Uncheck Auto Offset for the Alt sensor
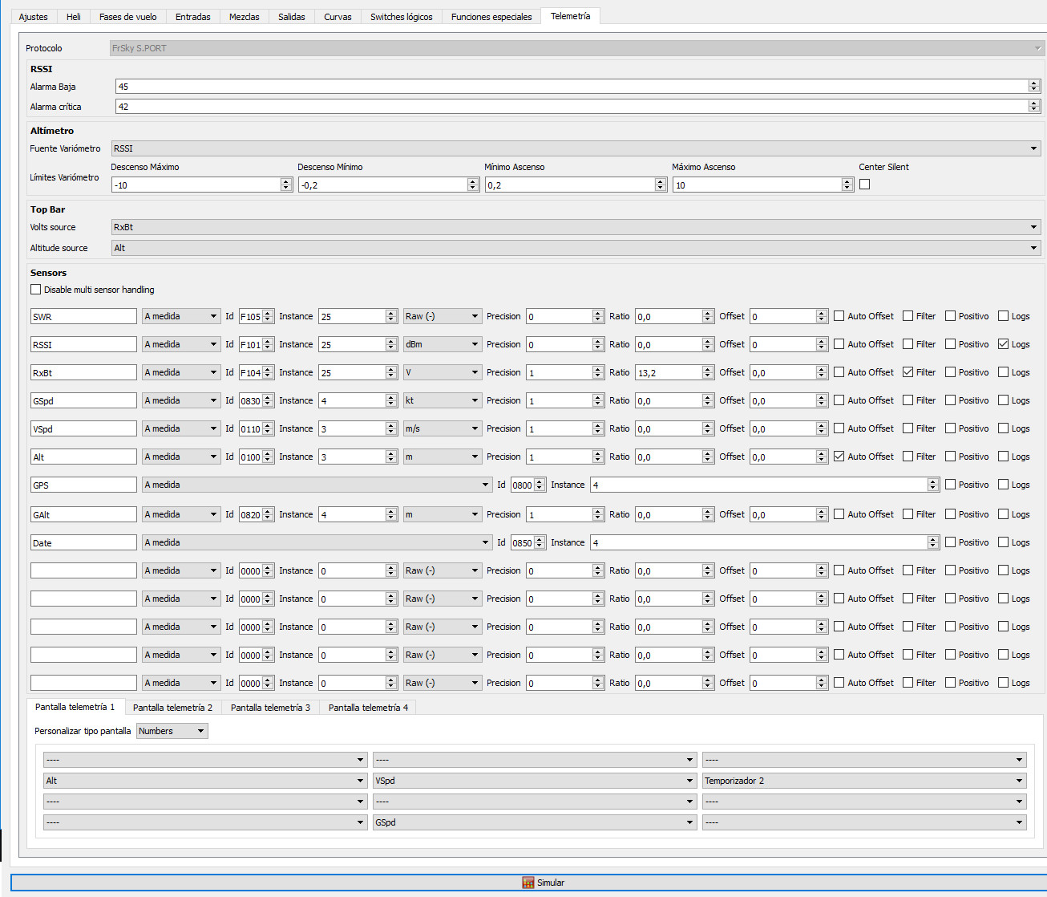The height and width of the screenshot is (897, 1047). [839, 457]
